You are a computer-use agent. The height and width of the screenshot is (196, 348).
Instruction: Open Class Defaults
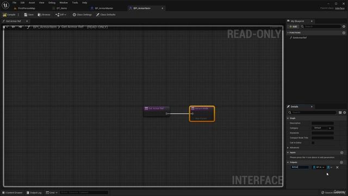tap(105, 15)
